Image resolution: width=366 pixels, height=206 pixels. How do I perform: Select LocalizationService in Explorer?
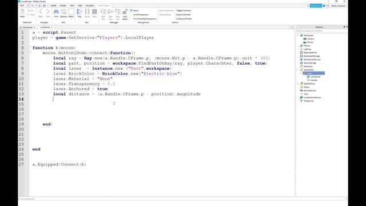click(311, 97)
